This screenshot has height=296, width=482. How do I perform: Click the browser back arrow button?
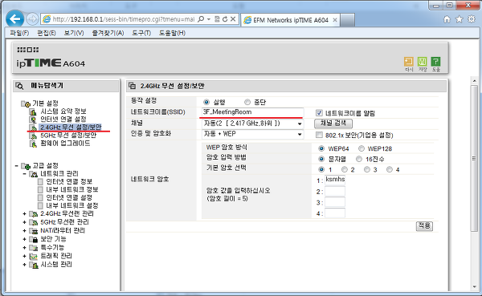(14, 19)
